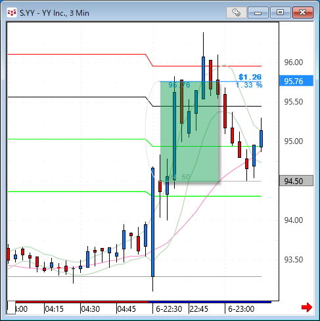Image resolution: width=320 pixels, height=321 pixels.
Task: Maximize the S.YY chart window
Action: (281, 12)
